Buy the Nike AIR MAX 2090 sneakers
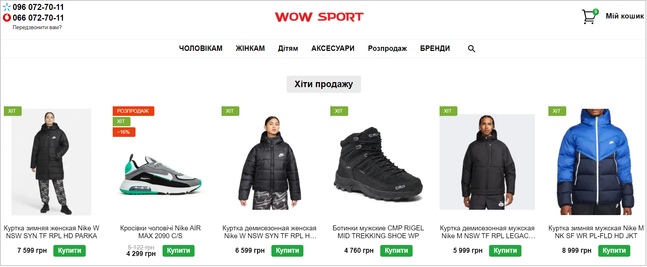647x267 pixels. (179, 251)
